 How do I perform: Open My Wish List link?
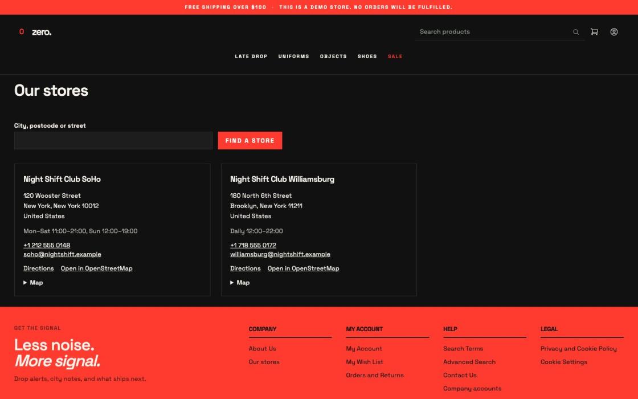365,362
